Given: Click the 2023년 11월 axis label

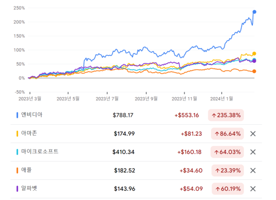Looking at the screenshot, I should (184, 99).
